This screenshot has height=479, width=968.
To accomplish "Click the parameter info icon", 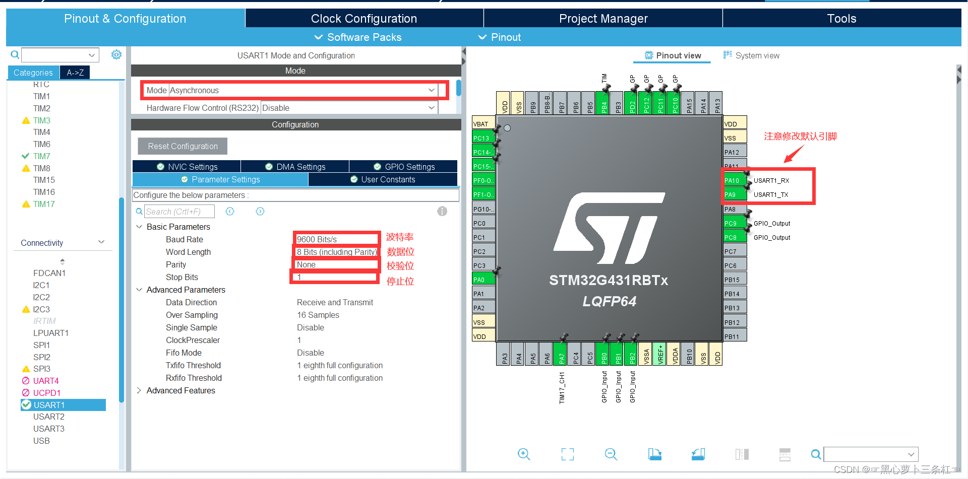I will [x=442, y=211].
